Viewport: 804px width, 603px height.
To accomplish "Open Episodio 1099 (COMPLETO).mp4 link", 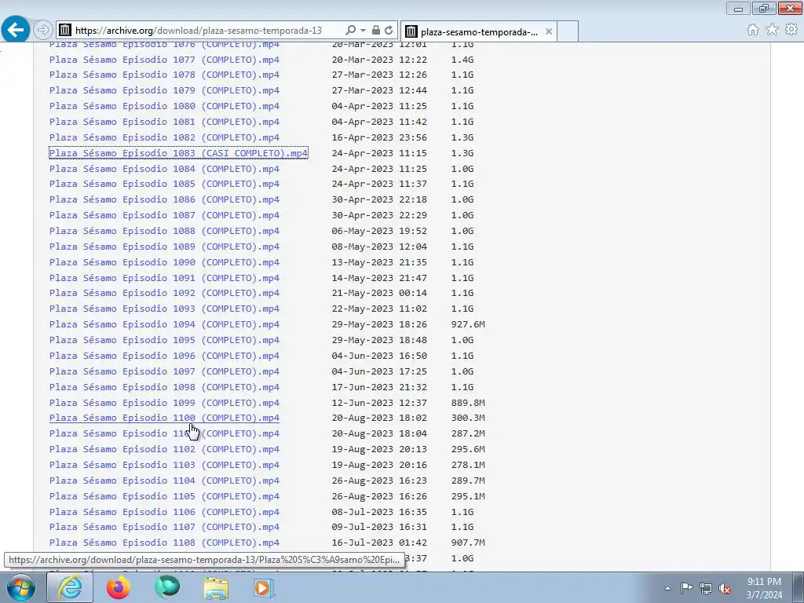I will click(x=164, y=403).
